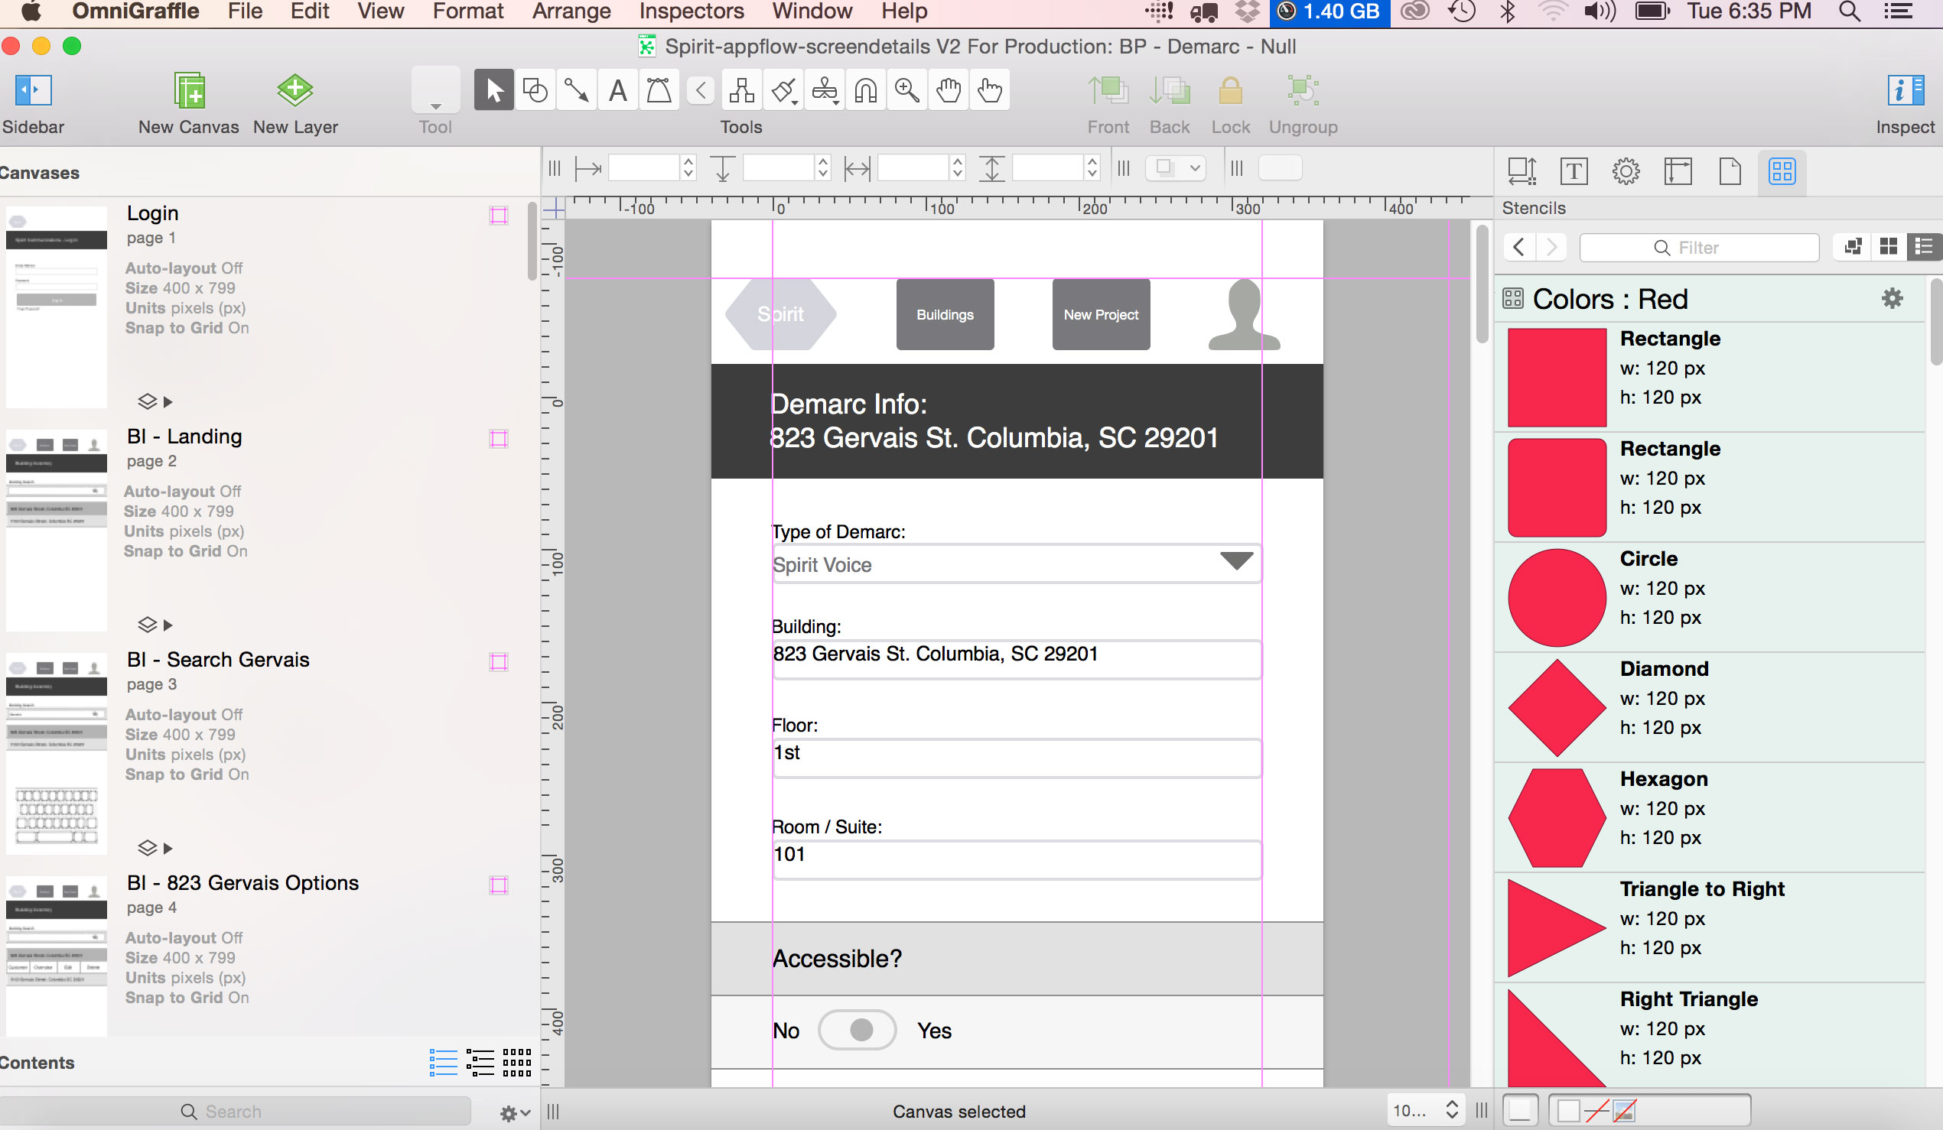Open the Type inspector tab
This screenshot has height=1130, width=1943.
pos(1574,171)
